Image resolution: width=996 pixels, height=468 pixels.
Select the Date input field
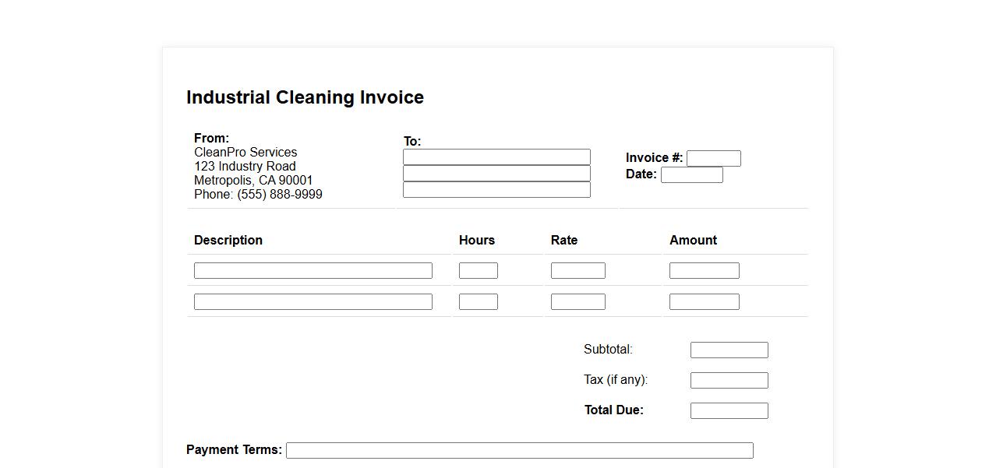coord(691,175)
